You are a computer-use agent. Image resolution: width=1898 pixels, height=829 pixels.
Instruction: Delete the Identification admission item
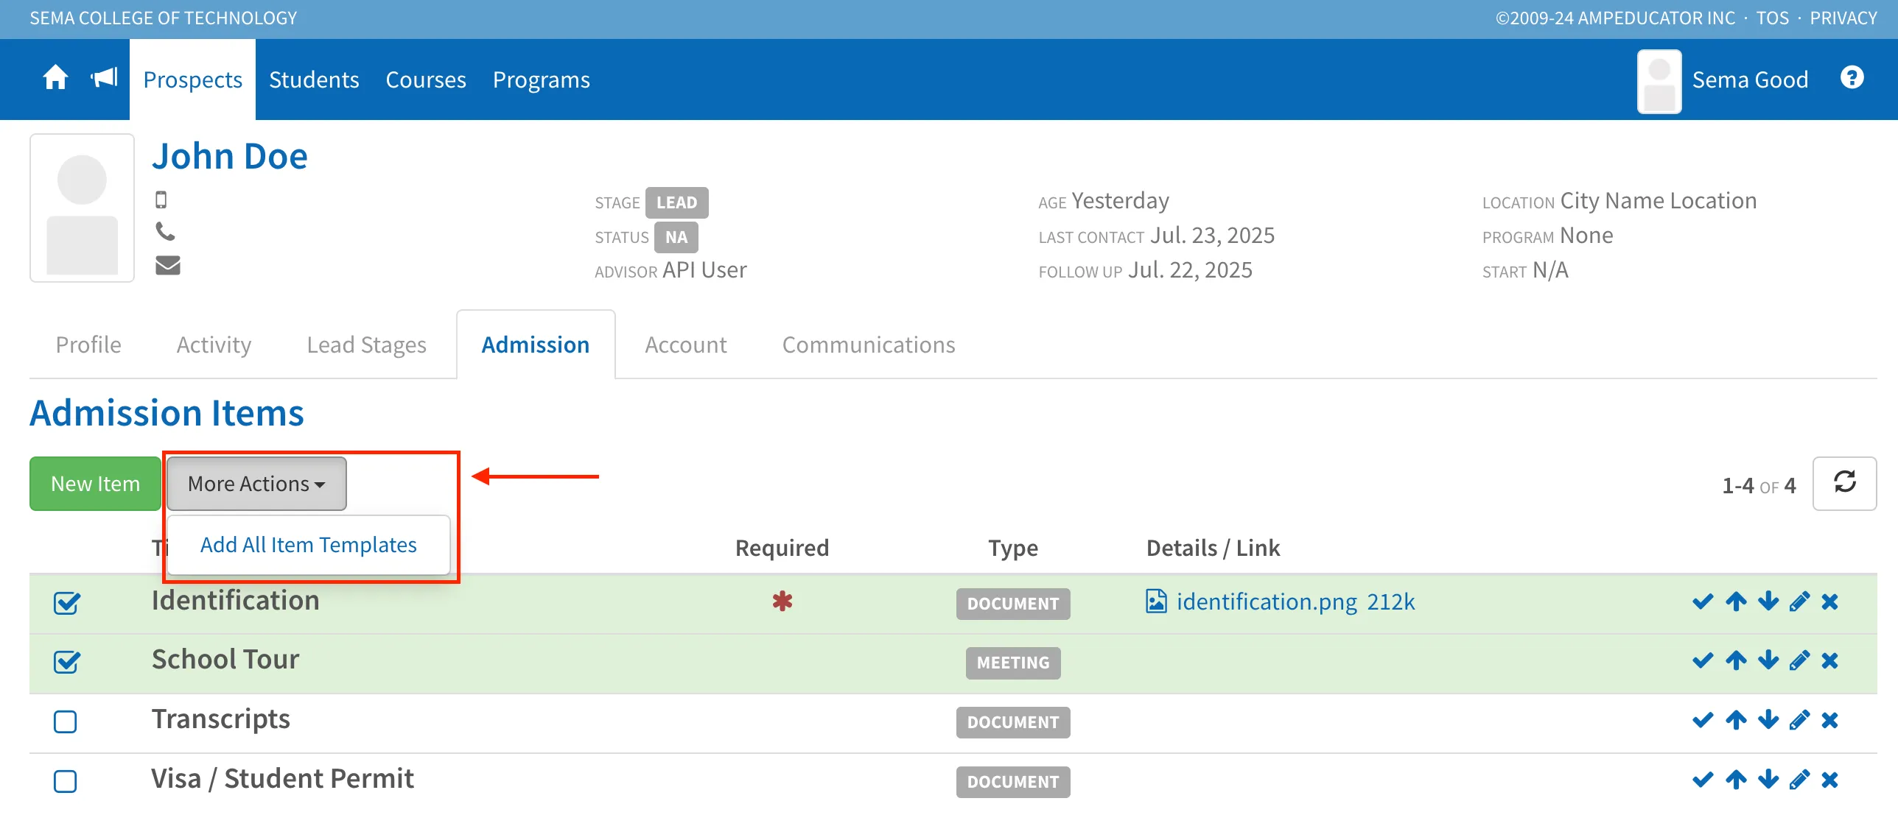(x=1829, y=602)
